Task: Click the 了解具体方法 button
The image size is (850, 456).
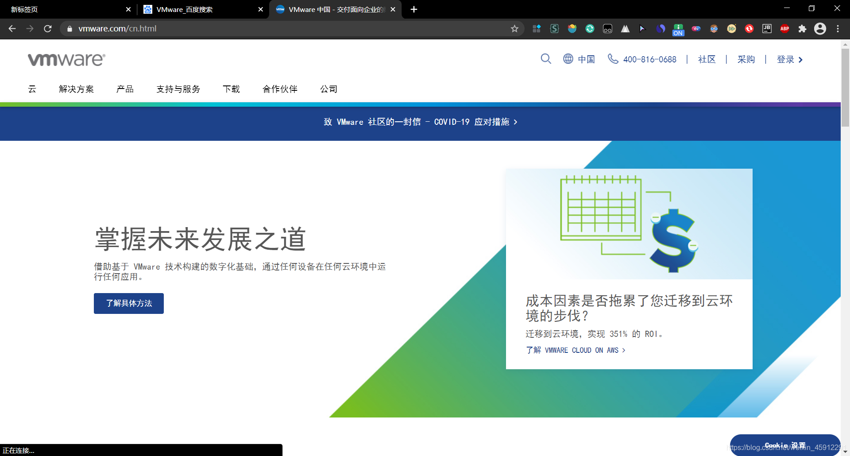Action: pyautogui.click(x=129, y=303)
